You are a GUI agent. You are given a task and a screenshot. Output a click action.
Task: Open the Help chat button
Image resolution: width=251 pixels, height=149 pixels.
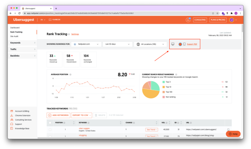tap(233, 134)
